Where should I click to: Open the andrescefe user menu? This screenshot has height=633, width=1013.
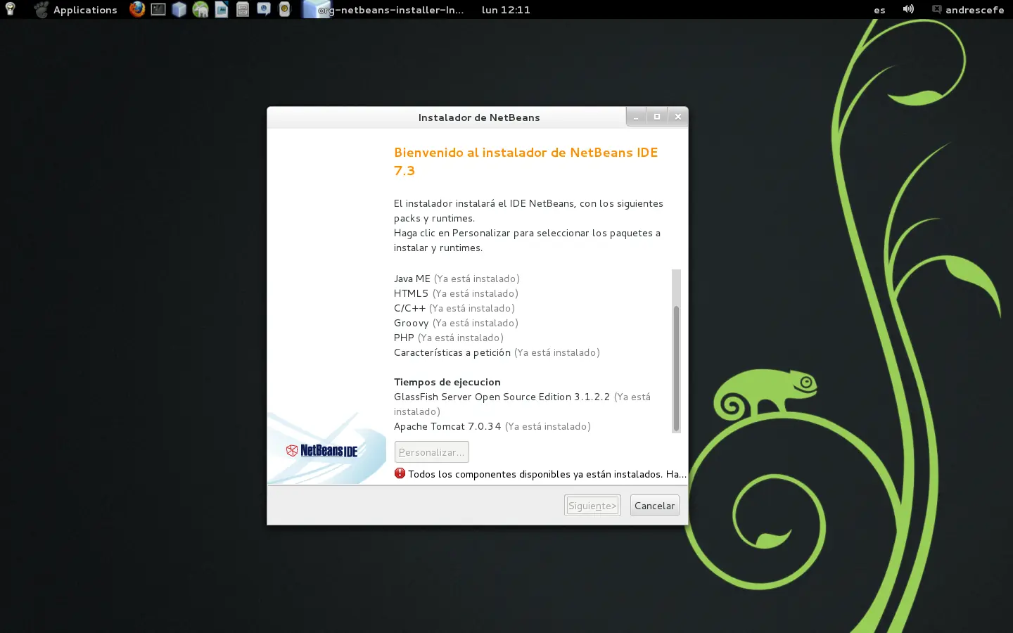(974, 10)
